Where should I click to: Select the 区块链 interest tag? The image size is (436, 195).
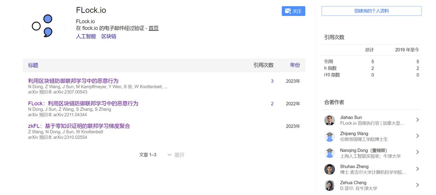[109, 36]
